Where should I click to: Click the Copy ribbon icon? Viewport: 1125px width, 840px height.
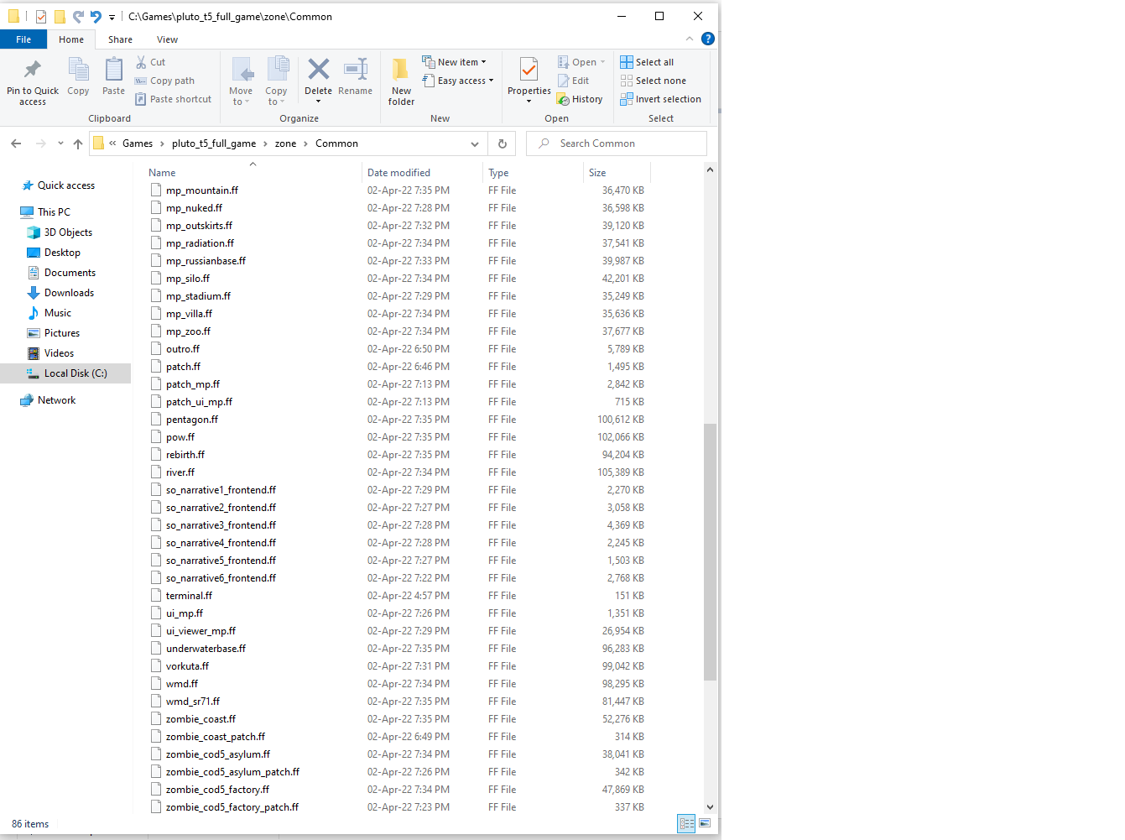78,70
